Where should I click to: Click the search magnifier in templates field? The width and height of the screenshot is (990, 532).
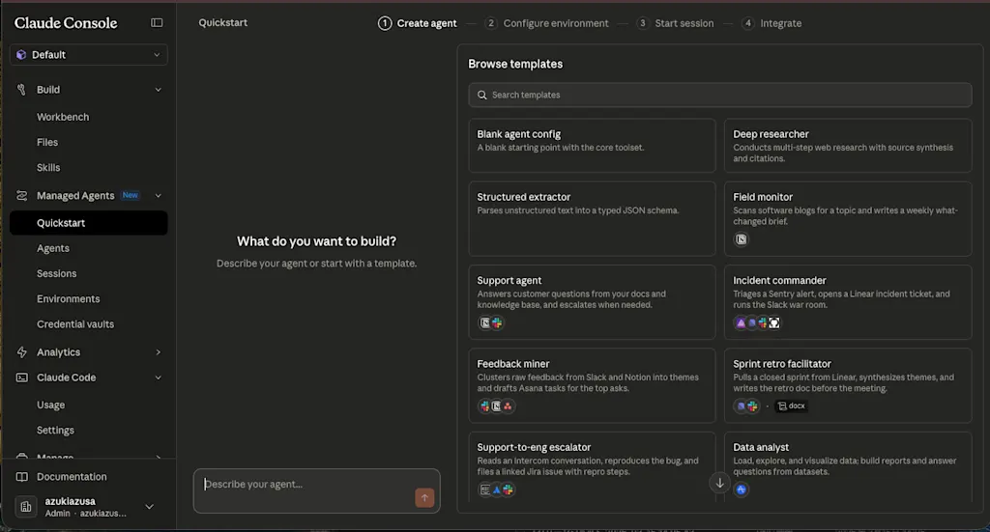click(x=481, y=95)
